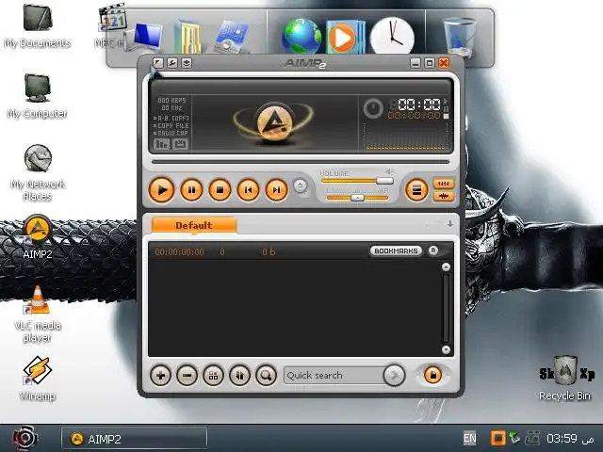
Task: Click the orange tray icon
Action: point(497,438)
